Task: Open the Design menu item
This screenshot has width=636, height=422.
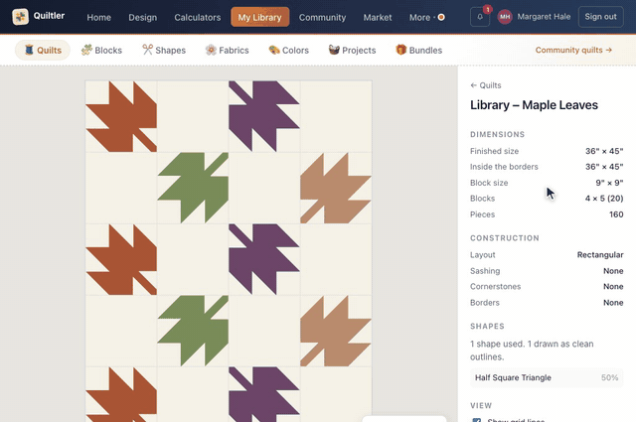Action: [x=143, y=18]
